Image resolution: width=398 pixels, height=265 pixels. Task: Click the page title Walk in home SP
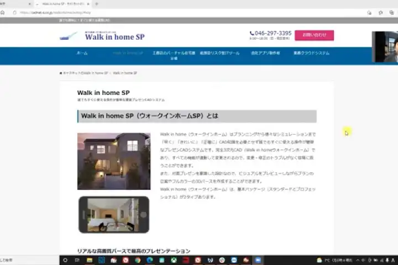(103, 93)
